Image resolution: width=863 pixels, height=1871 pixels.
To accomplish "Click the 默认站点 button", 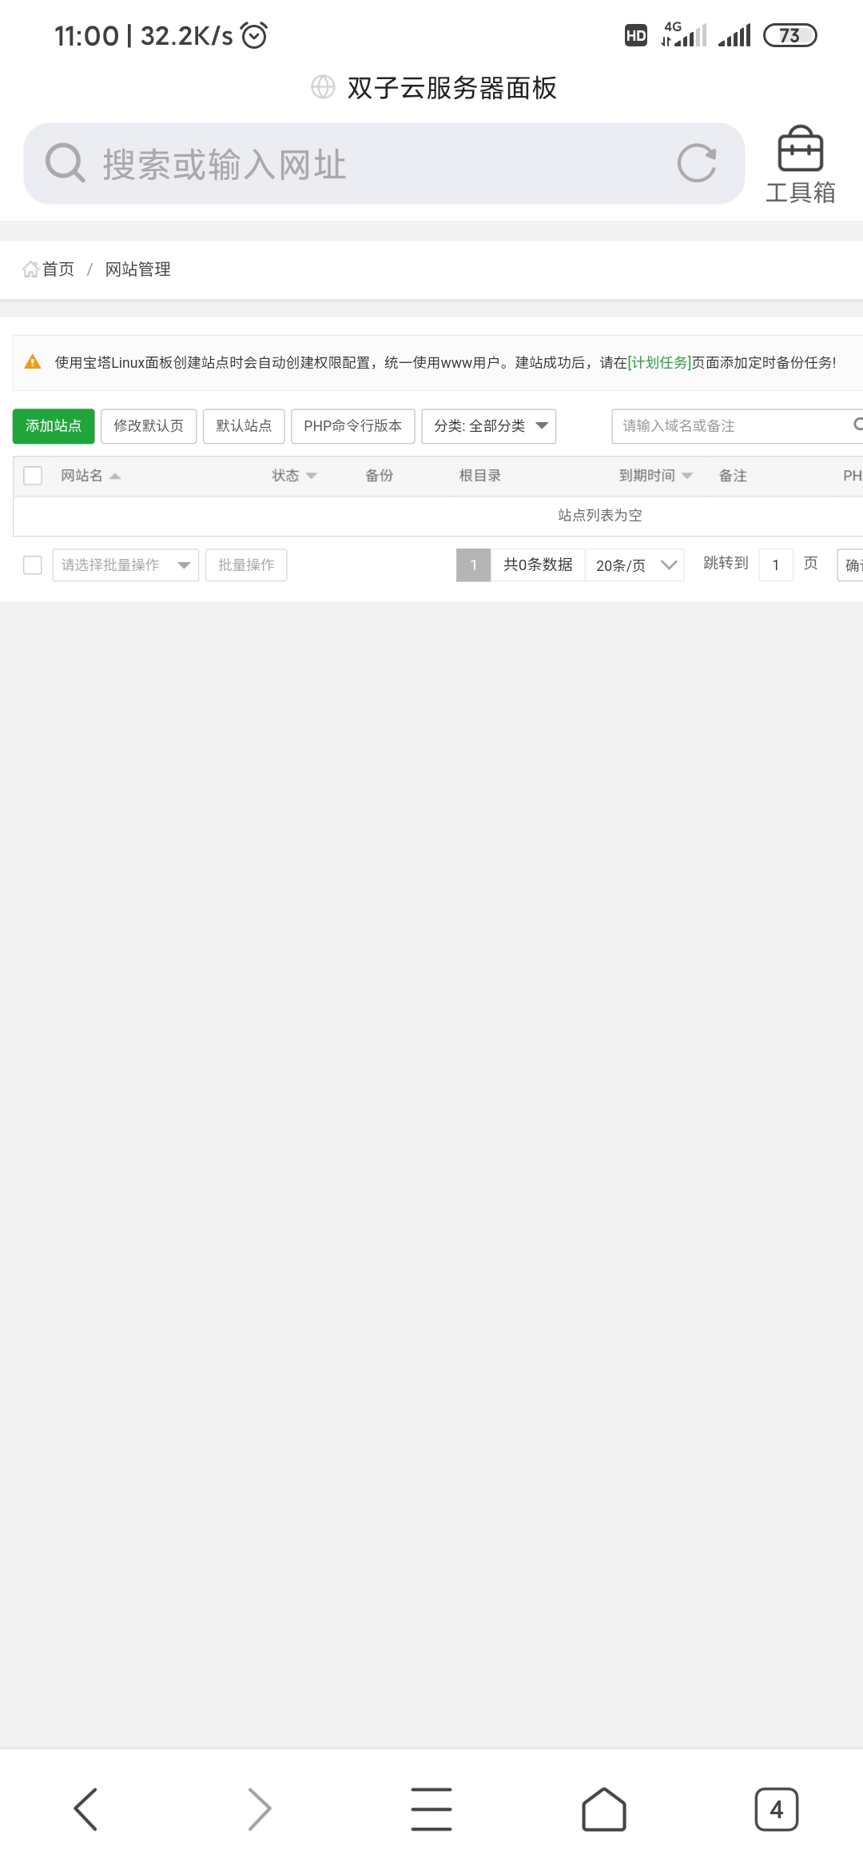I will [244, 426].
